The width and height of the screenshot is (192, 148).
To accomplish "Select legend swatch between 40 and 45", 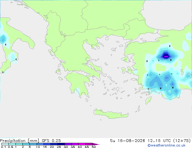I will pyautogui.click(x=82, y=144).
